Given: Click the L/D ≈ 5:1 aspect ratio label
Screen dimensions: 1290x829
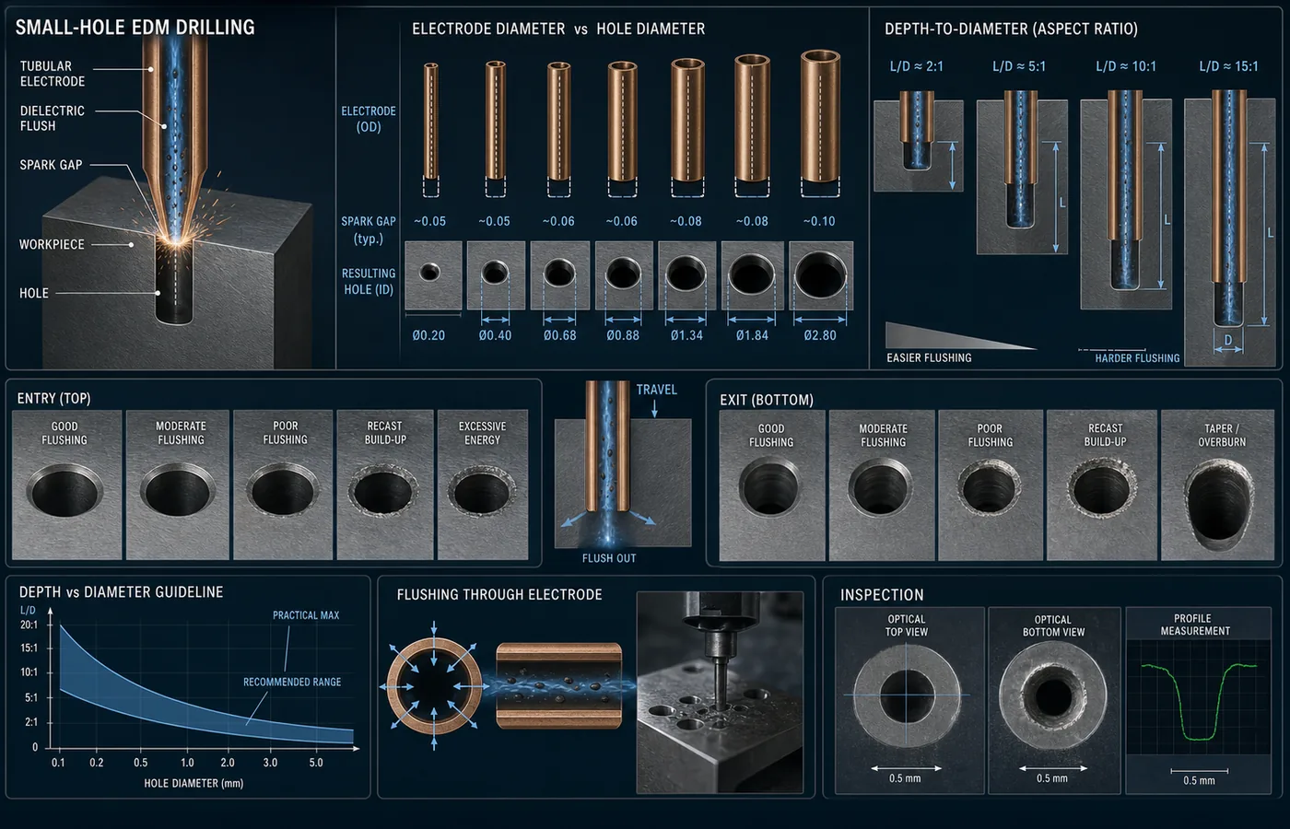Looking at the screenshot, I should [1019, 66].
